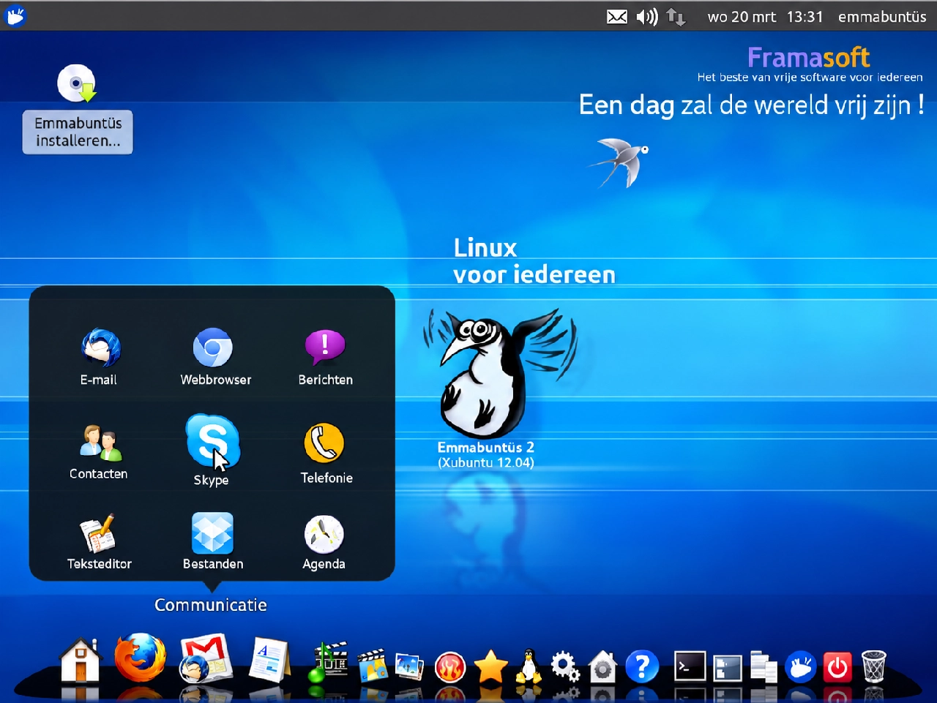Open the stacked documents dock icon
Viewport: 937px width, 703px height.
click(764, 666)
